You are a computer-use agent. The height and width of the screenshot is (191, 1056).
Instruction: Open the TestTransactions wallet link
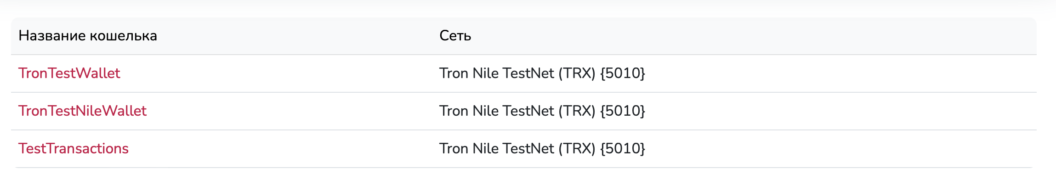point(74,149)
